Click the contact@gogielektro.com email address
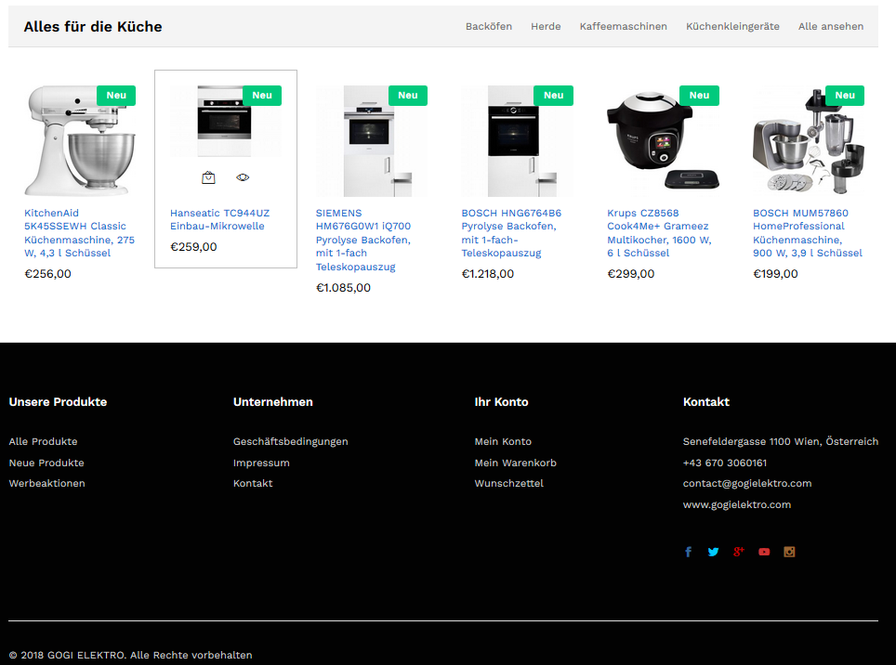The width and height of the screenshot is (896, 665). tap(747, 483)
